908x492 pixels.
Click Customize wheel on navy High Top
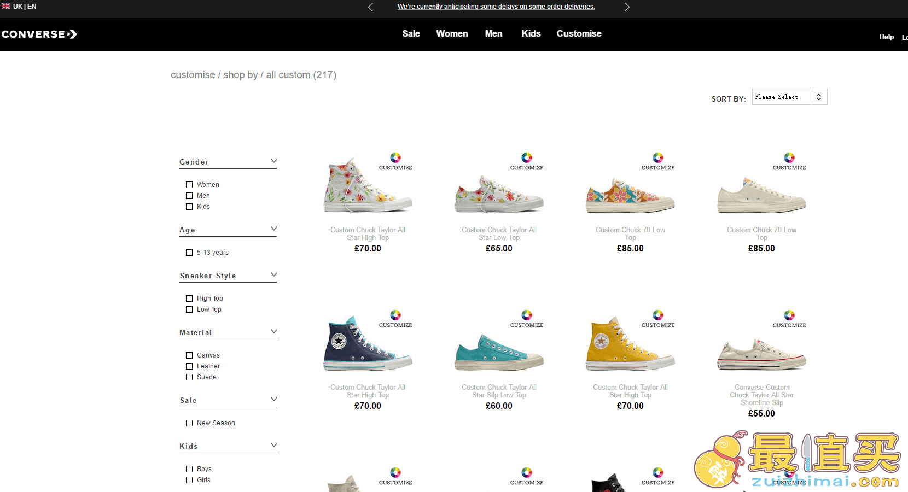395,315
